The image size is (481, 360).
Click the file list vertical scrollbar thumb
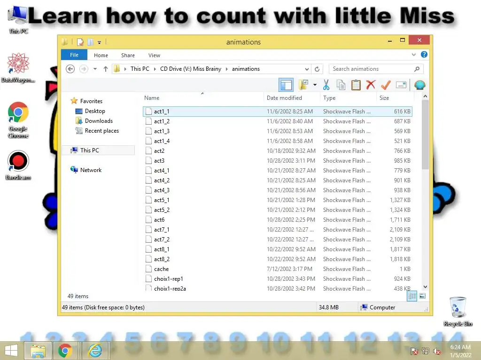425,135
